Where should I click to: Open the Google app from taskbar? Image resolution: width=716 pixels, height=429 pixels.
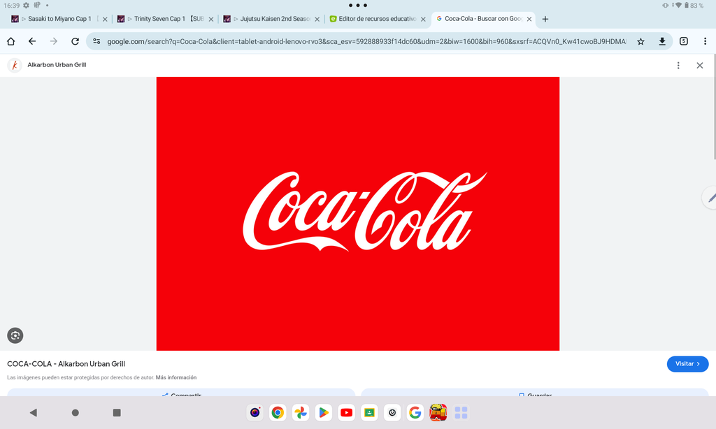tap(415, 412)
